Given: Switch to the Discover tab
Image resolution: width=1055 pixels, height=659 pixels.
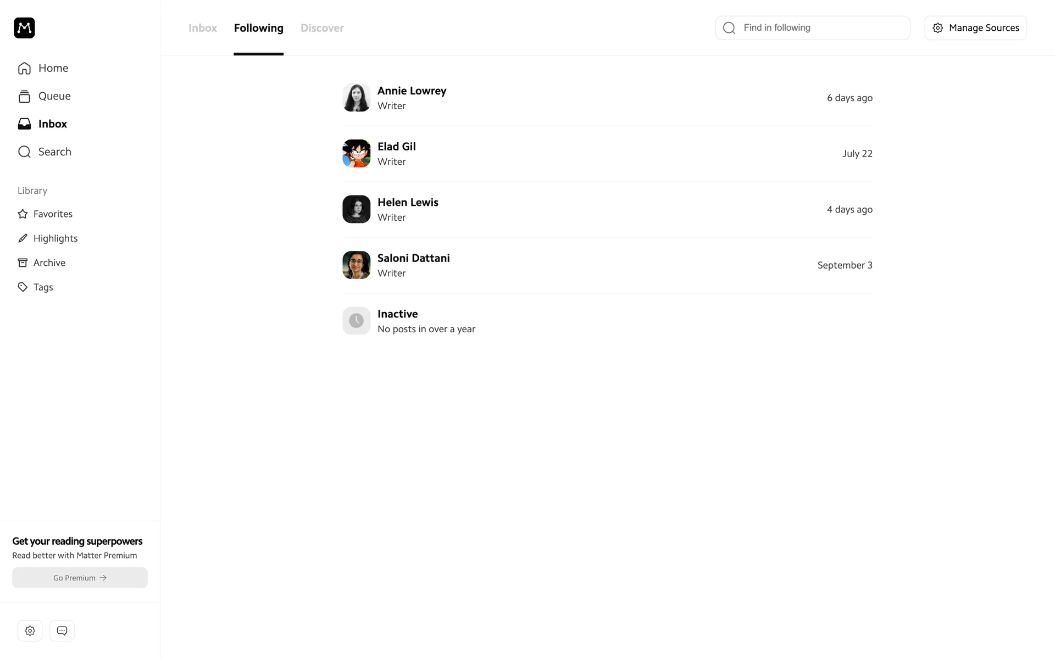Looking at the screenshot, I should click(322, 28).
